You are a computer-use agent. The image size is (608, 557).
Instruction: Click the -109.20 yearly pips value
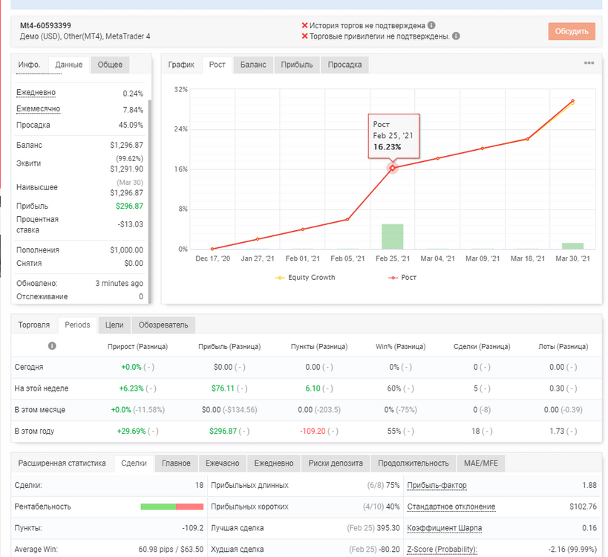pyautogui.click(x=313, y=431)
